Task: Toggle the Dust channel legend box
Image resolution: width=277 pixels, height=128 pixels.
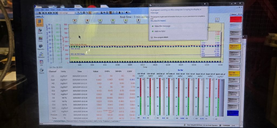Action: 217,19
